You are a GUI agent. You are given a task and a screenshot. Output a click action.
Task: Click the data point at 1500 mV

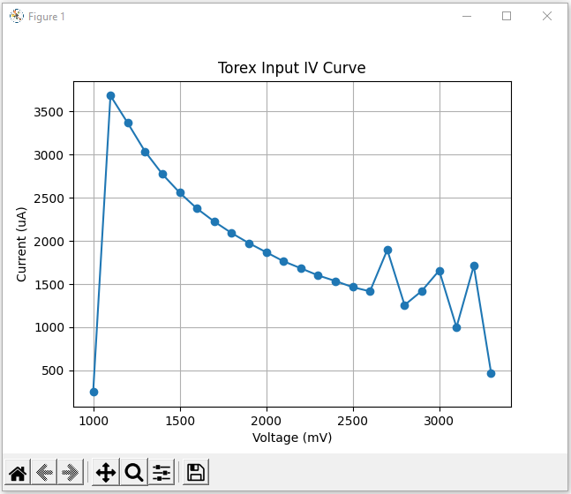[x=180, y=192]
